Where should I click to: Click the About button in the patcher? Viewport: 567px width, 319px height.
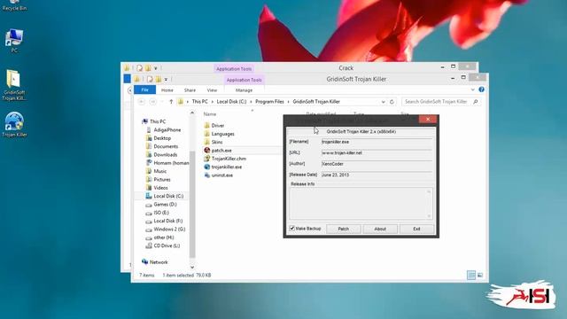380,229
